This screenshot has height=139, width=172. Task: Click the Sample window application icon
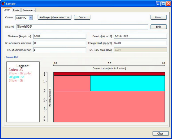pyautogui.click(x=3, y=4)
